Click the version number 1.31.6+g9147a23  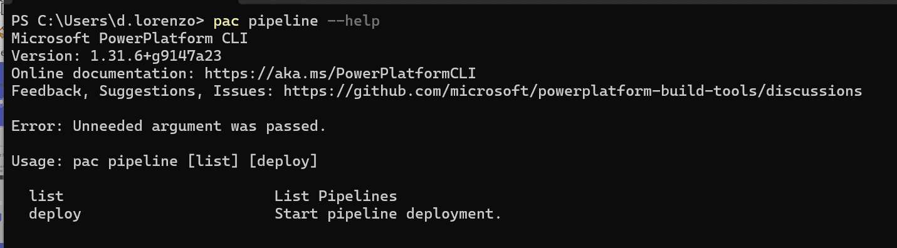pos(156,56)
